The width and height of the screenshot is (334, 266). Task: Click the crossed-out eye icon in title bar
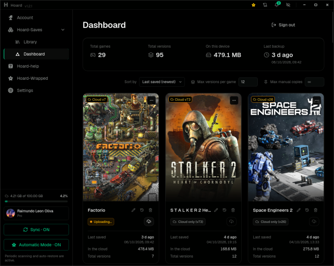[288, 5]
